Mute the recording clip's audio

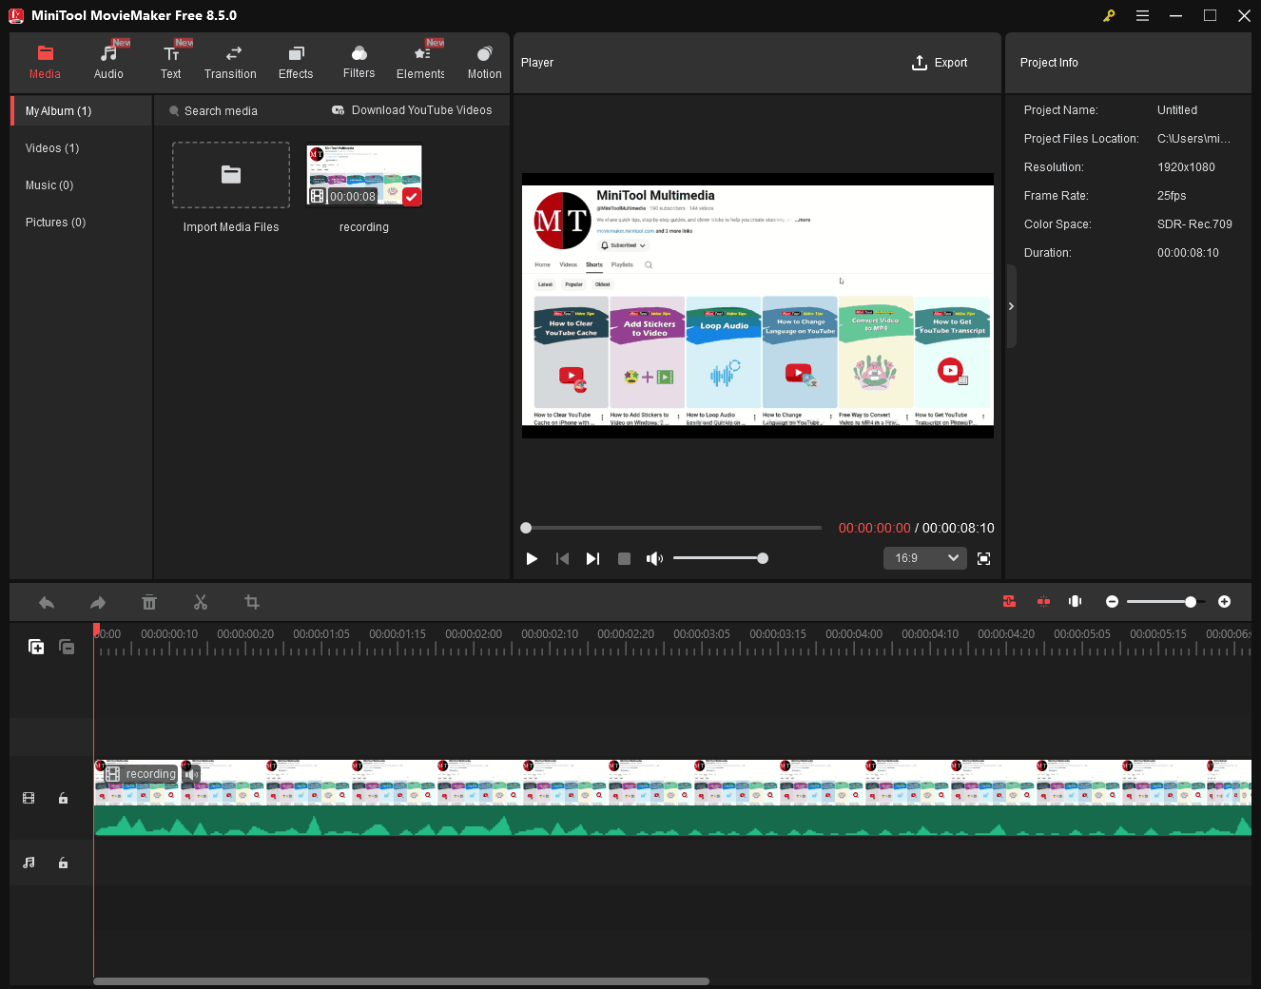pyautogui.click(x=191, y=773)
